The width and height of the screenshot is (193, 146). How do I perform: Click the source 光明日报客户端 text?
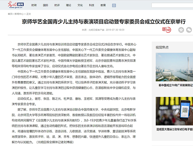pos(96,30)
